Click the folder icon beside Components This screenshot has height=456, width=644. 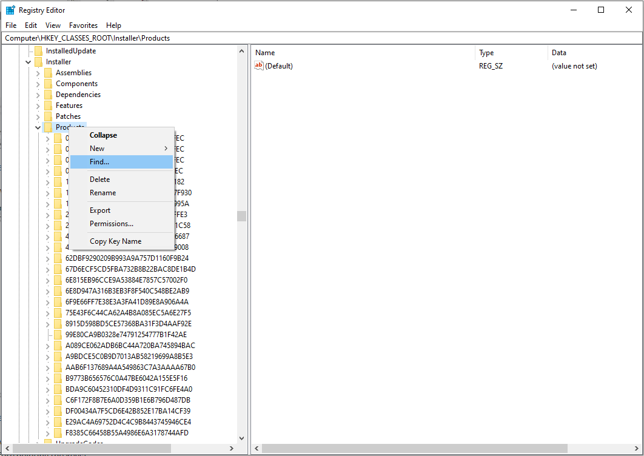49,83
